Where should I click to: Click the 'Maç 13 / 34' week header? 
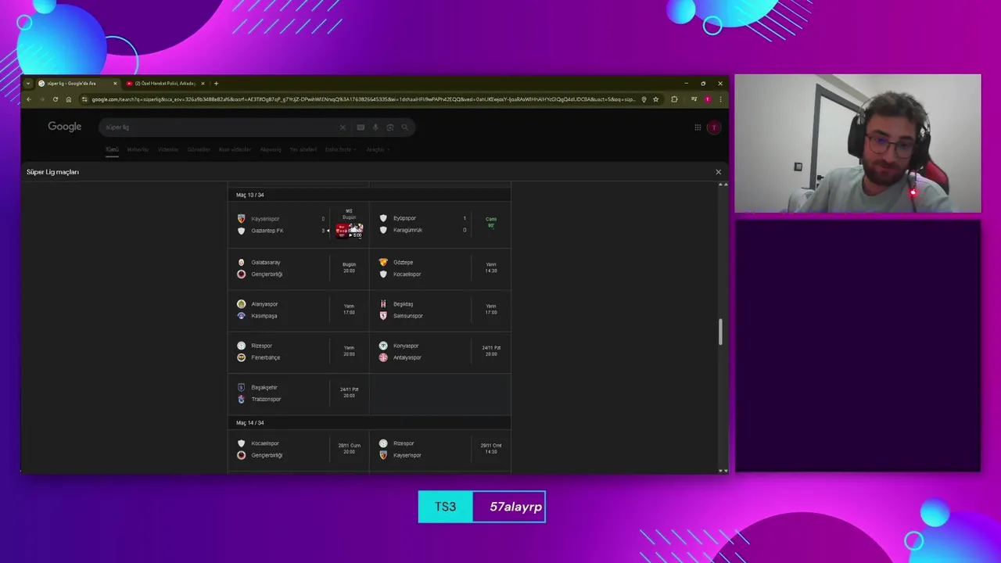(x=250, y=195)
